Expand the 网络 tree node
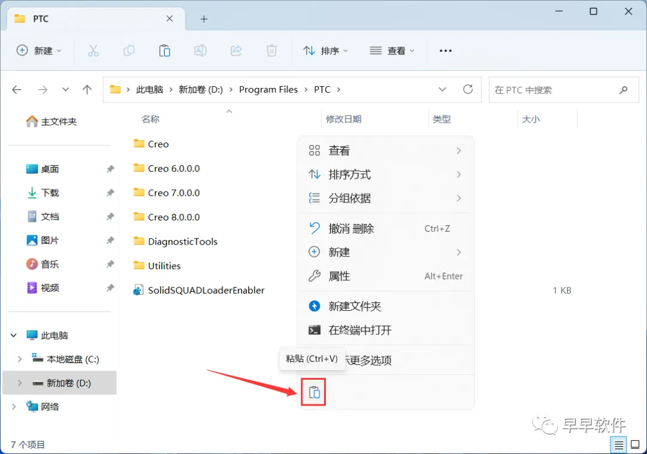 (14, 407)
